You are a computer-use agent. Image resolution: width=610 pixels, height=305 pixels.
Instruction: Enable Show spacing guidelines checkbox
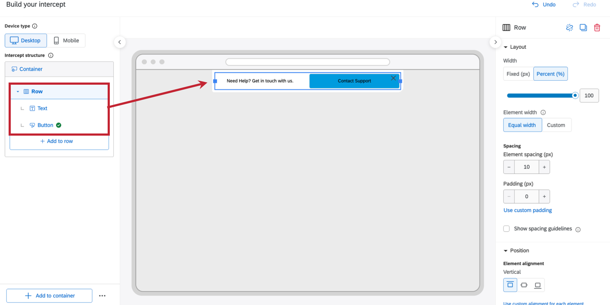[x=507, y=229]
